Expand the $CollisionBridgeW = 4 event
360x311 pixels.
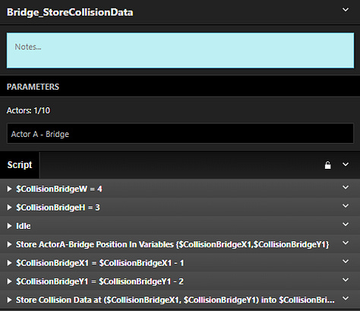click(x=9, y=189)
